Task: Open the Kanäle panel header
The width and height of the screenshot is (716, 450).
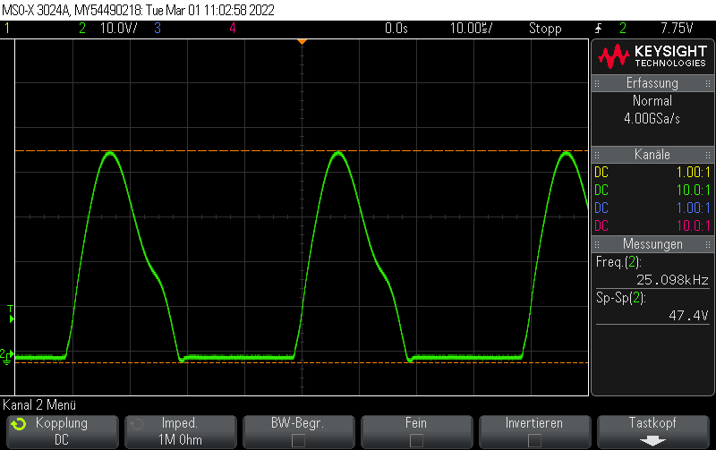Action: click(652, 155)
